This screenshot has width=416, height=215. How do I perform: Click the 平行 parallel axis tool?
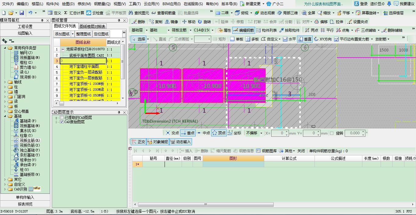tap(327, 30)
